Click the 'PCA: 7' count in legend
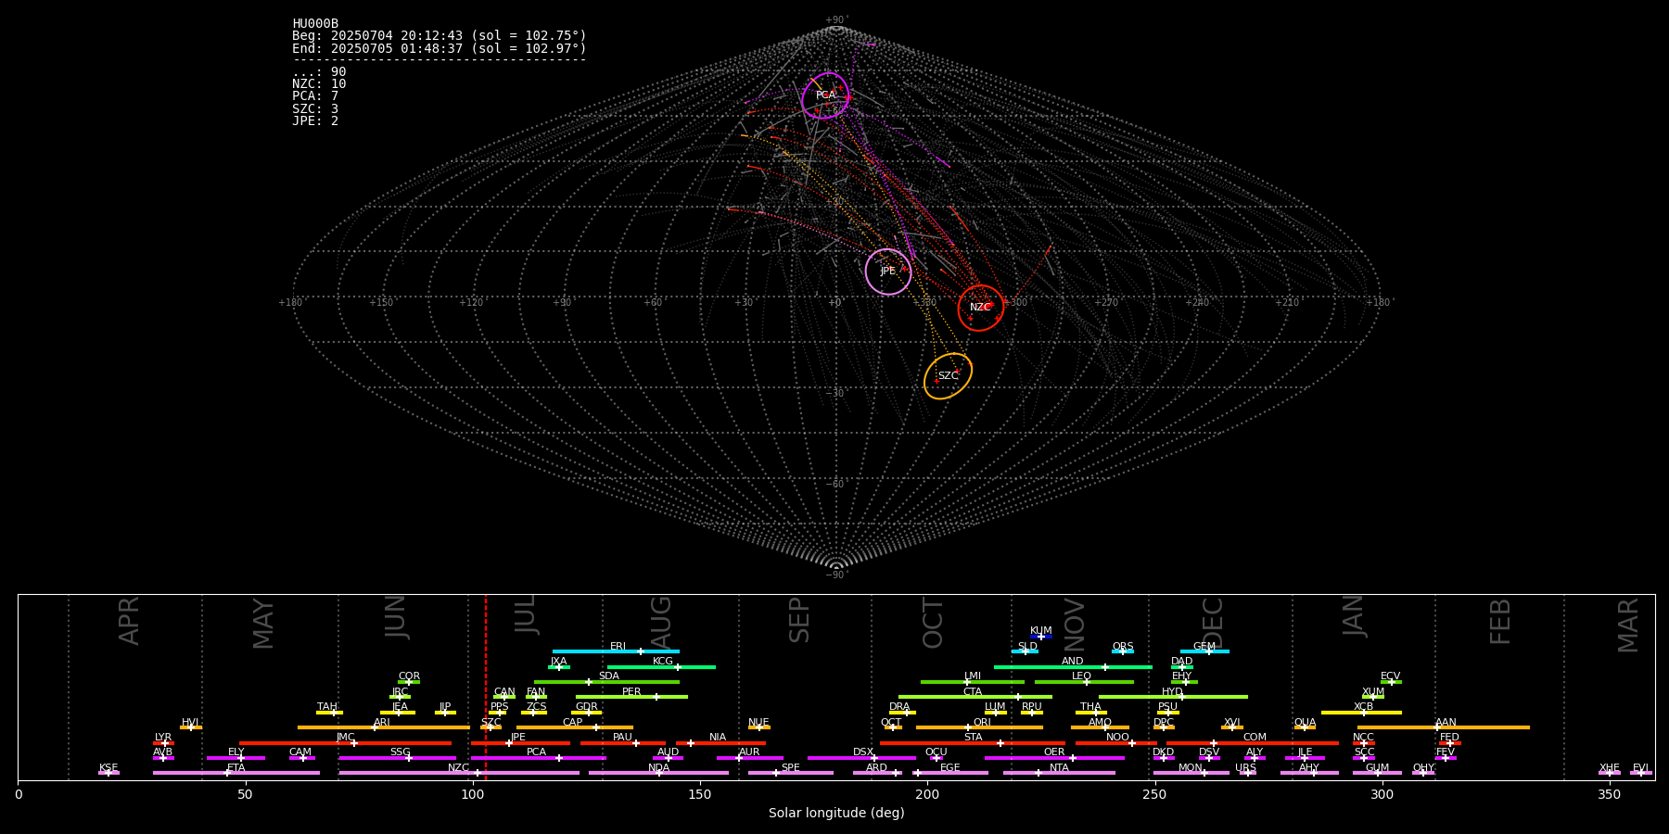 [315, 96]
